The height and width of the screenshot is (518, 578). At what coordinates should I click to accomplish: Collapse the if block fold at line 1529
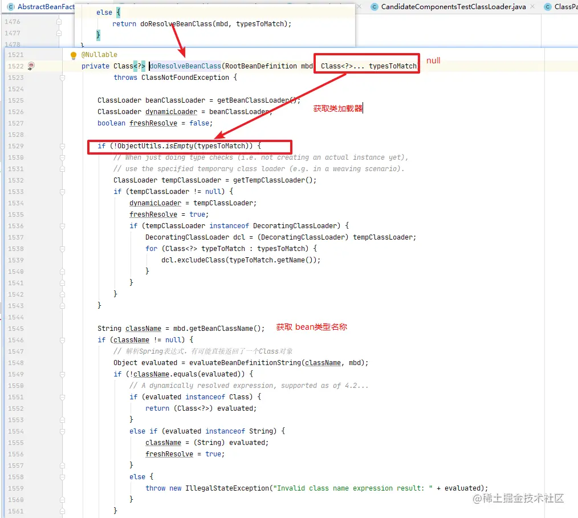tap(62, 147)
